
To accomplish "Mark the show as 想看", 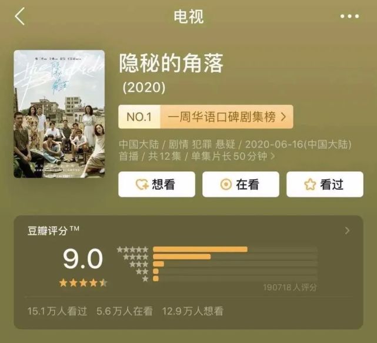I will (x=156, y=184).
